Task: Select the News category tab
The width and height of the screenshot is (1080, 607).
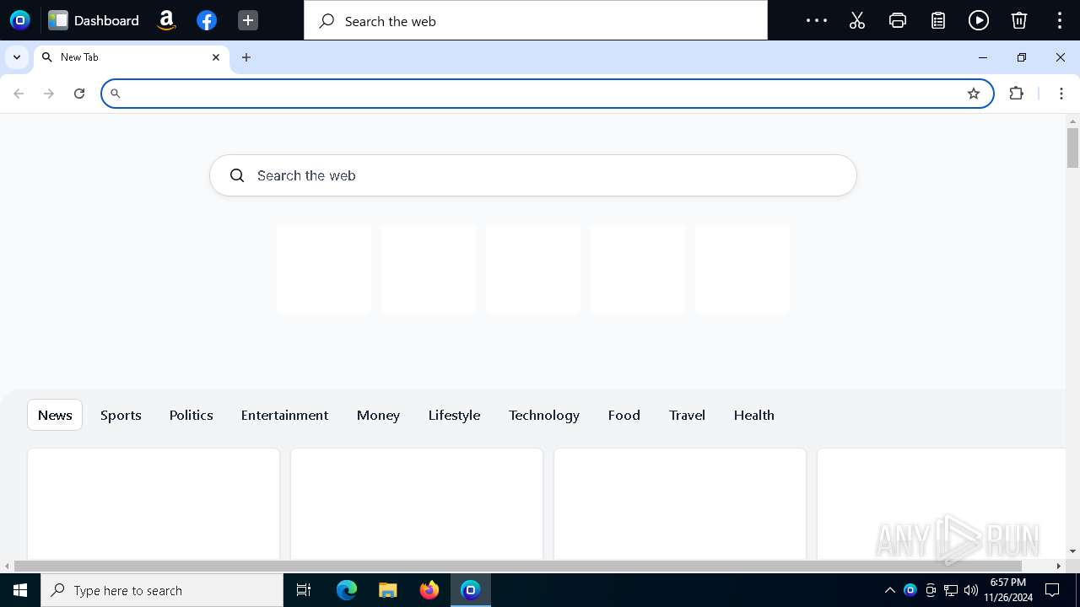Action: 55,415
